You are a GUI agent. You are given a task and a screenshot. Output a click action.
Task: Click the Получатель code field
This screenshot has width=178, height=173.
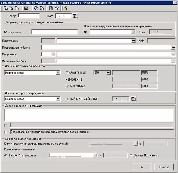click(46, 54)
